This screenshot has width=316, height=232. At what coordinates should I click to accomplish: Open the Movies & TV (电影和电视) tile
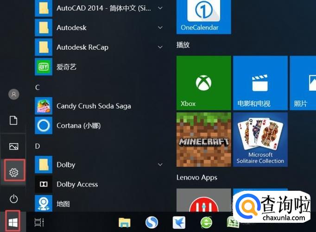260,83
